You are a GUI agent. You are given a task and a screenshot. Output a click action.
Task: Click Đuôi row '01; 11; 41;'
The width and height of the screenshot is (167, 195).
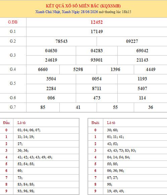(115, 137)
